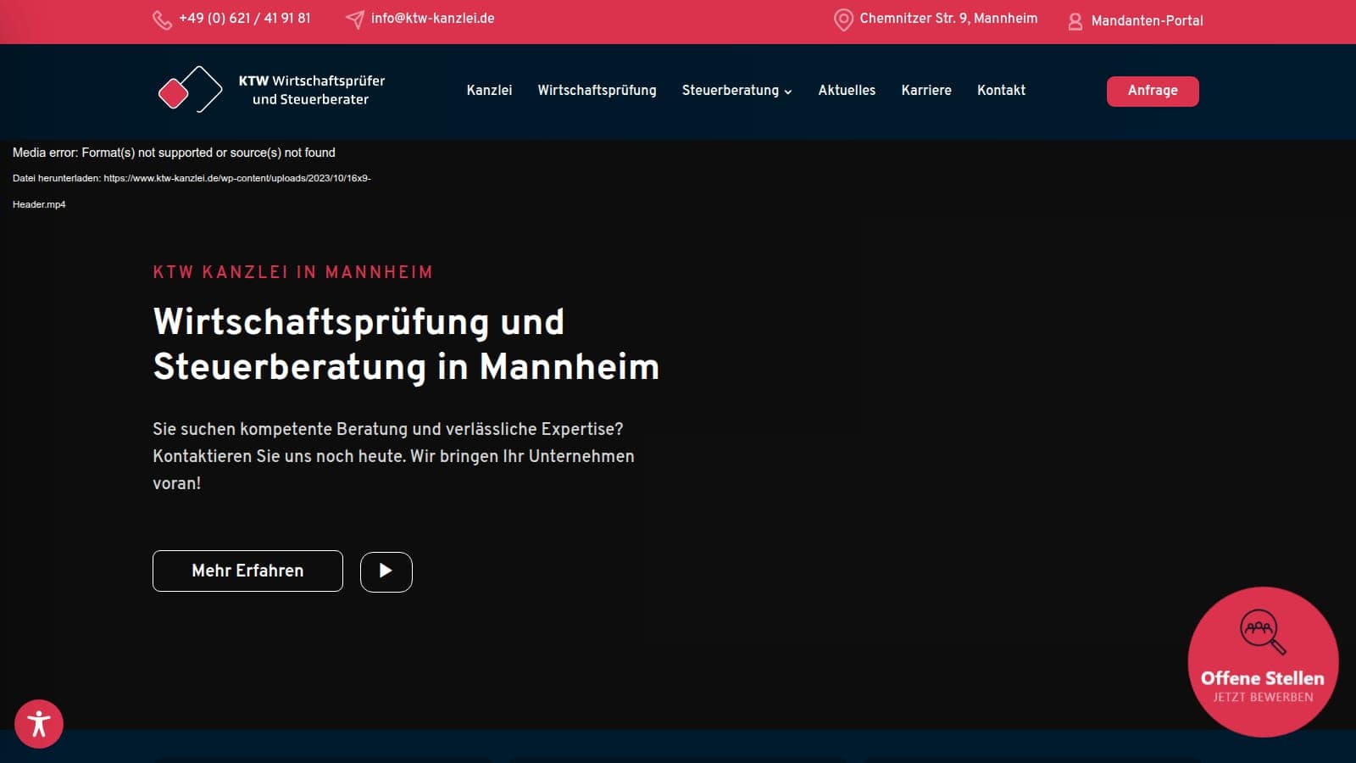Open the accessibility widget icon
Screen dimensions: 1356x763
pos(39,724)
